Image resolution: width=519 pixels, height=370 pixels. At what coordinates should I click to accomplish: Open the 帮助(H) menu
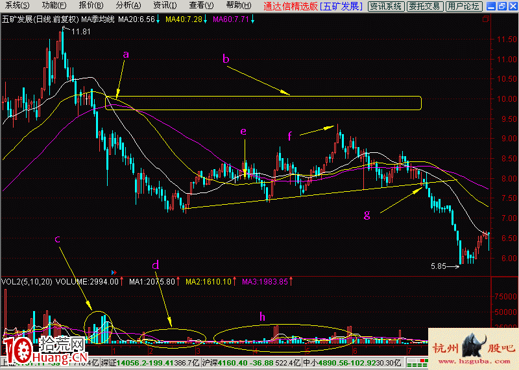tap(239, 6)
